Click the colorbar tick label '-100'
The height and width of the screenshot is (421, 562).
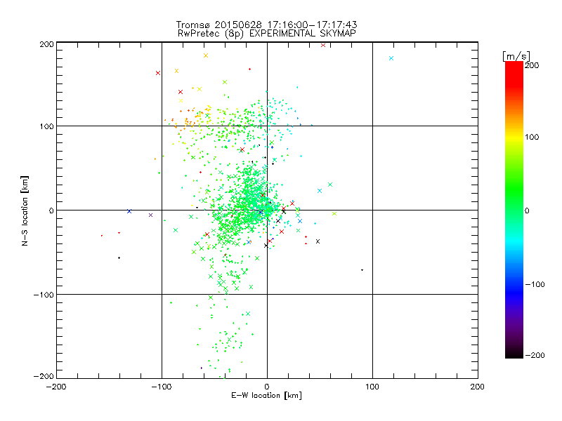535,284
